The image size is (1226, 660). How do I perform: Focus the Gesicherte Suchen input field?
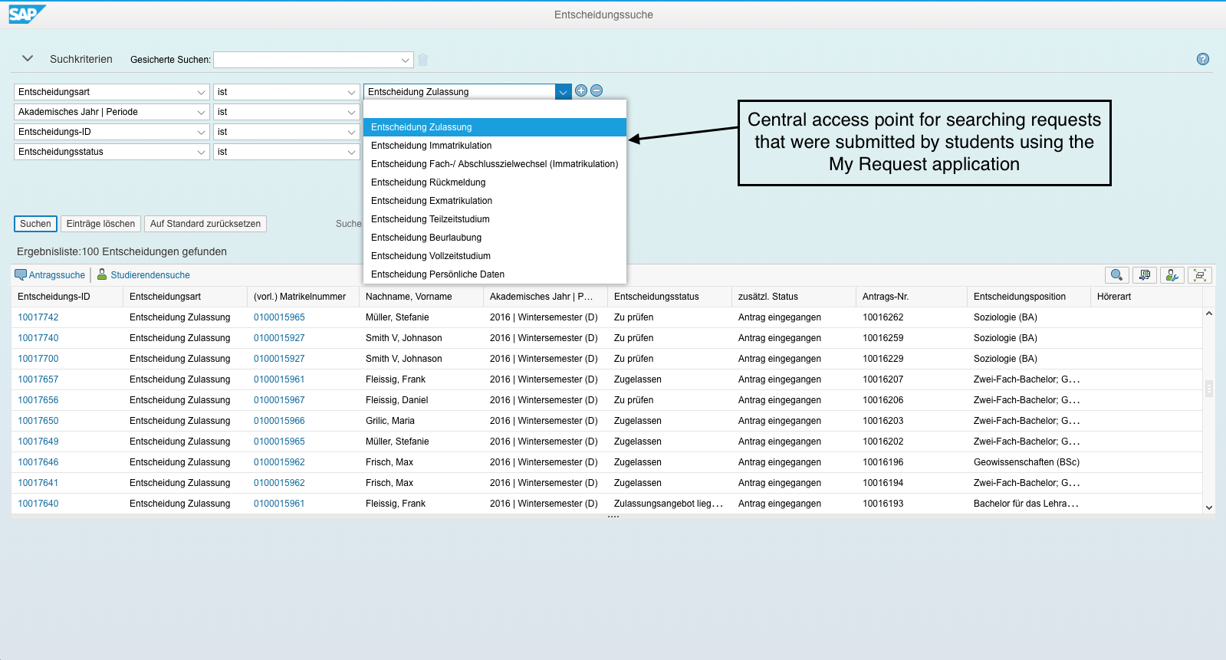point(306,60)
